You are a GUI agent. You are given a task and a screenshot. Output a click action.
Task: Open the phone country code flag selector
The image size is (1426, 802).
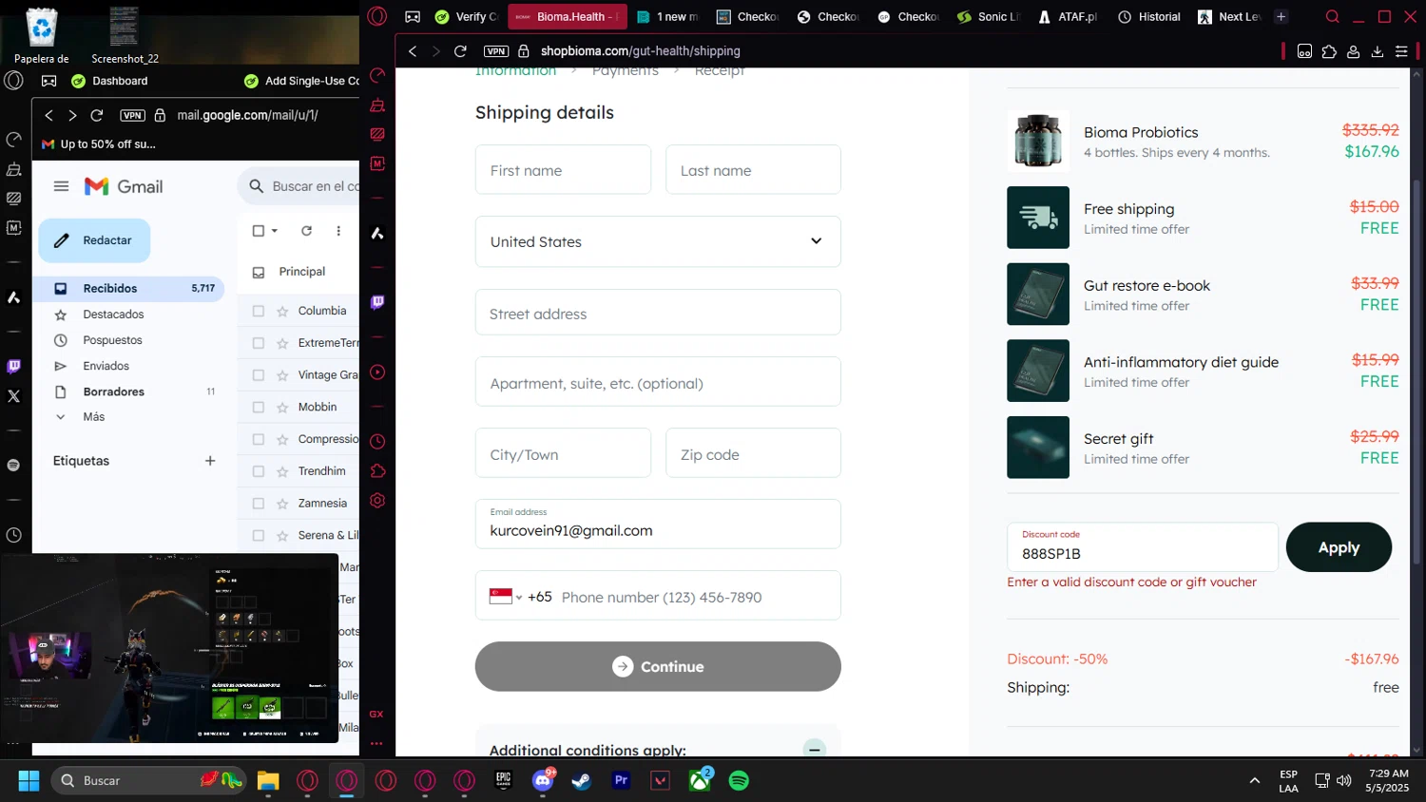tap(506, 597)
